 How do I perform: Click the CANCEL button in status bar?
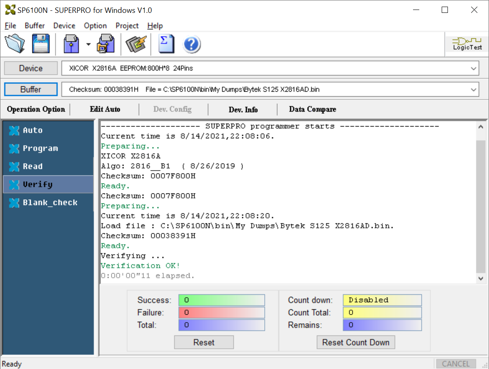(x=455, y=364)
